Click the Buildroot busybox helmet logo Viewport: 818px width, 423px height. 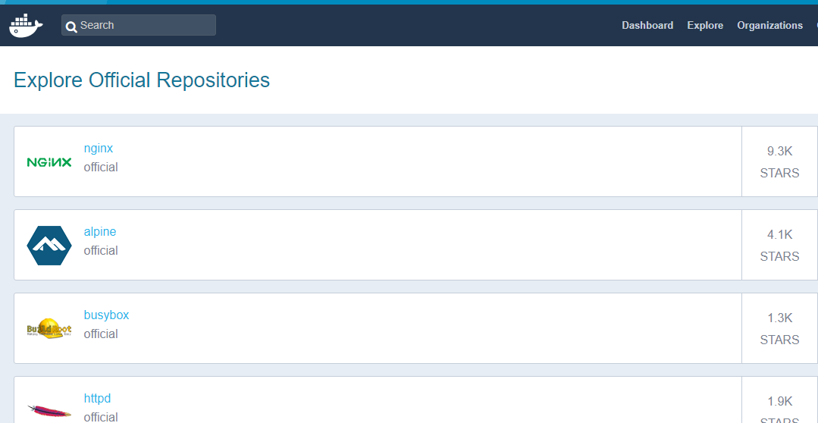click(49, 328)
